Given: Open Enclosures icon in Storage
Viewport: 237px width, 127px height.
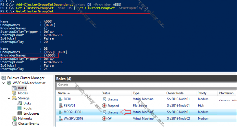Looking at the screenshot, I should (x=20, y=113).
